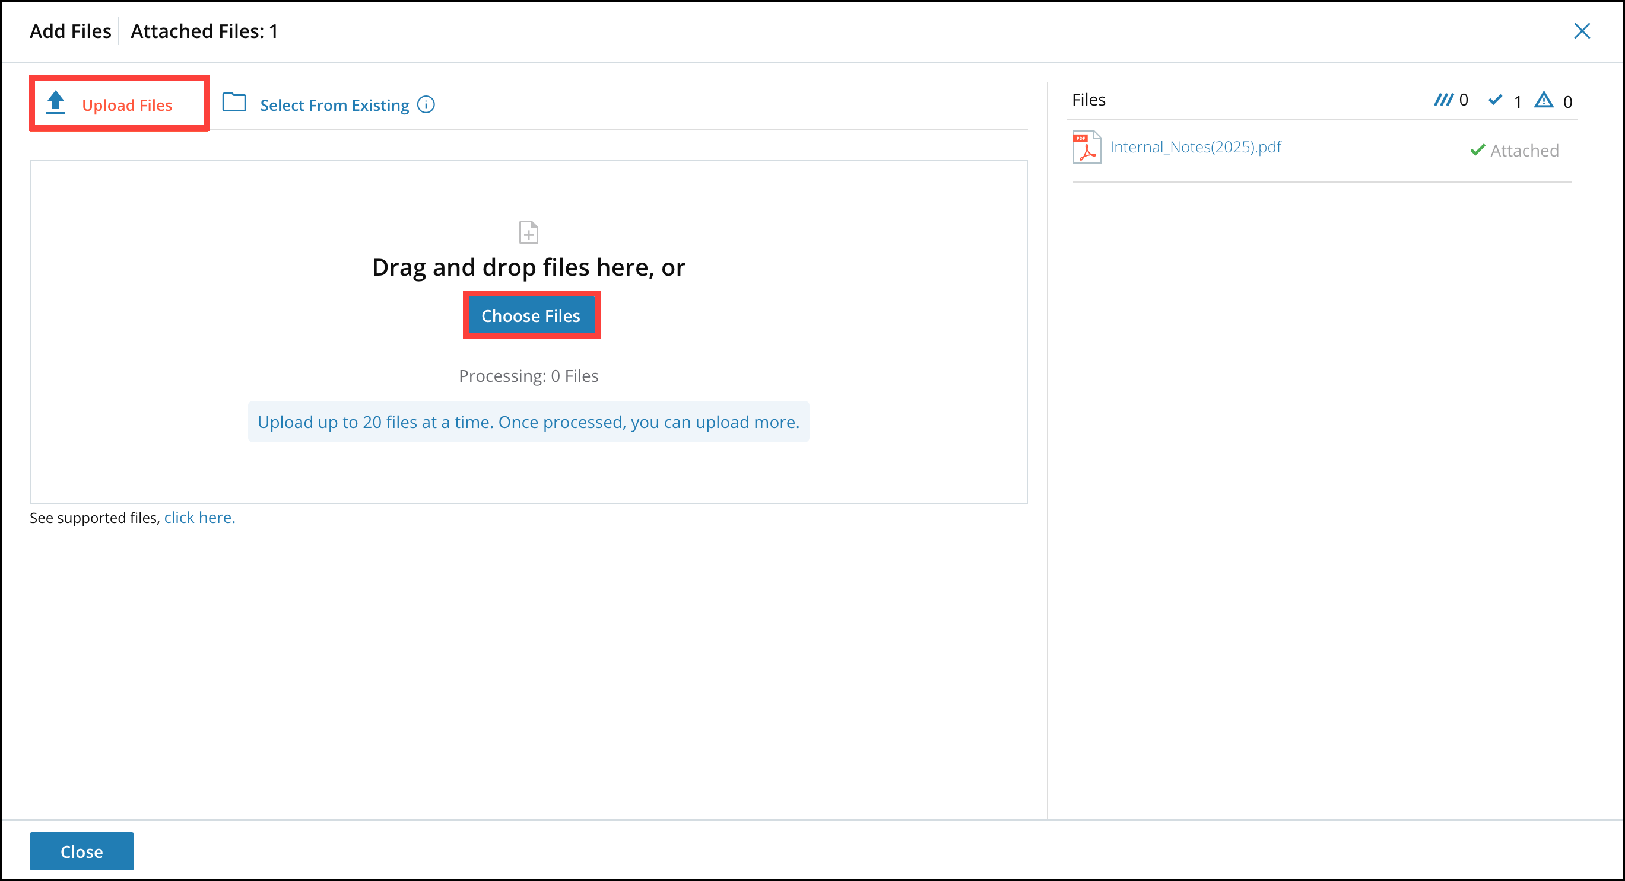
Task: Click the X to dismiss the Add Files dialog
Action: point(1583,31)
